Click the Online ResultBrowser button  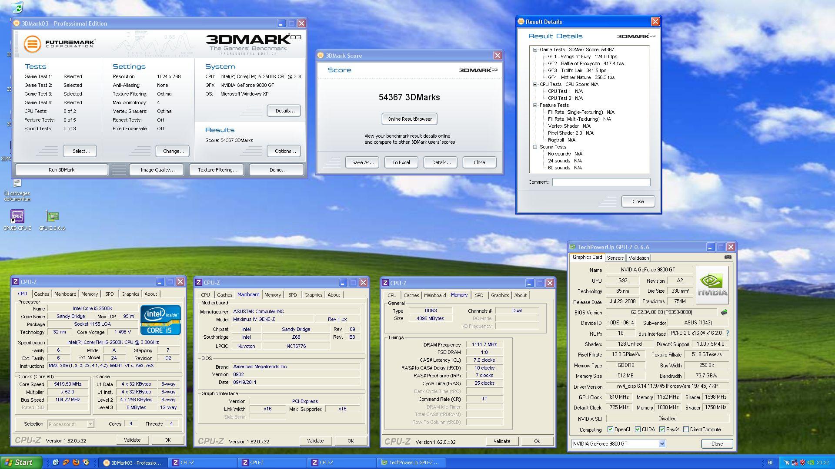pyautogui.click(x=410, y=119)
